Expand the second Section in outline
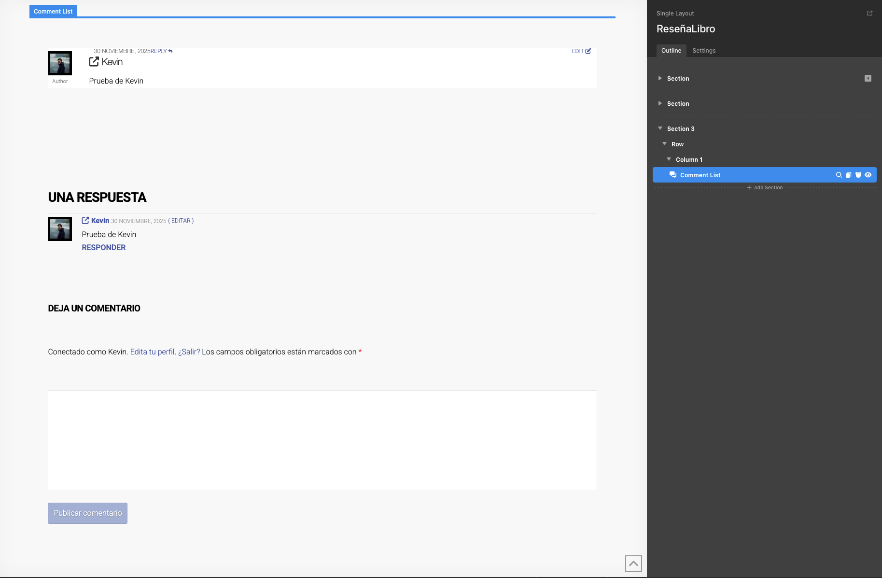The width and height of the screenshot is (882, 578). pos(660,103)
